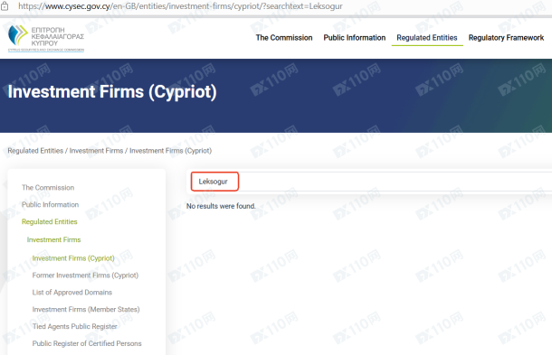Viewport: 552px width, 355px height.
Task: Click the Investment Firms (Cypriot) page heading
Action: [112, 92]
